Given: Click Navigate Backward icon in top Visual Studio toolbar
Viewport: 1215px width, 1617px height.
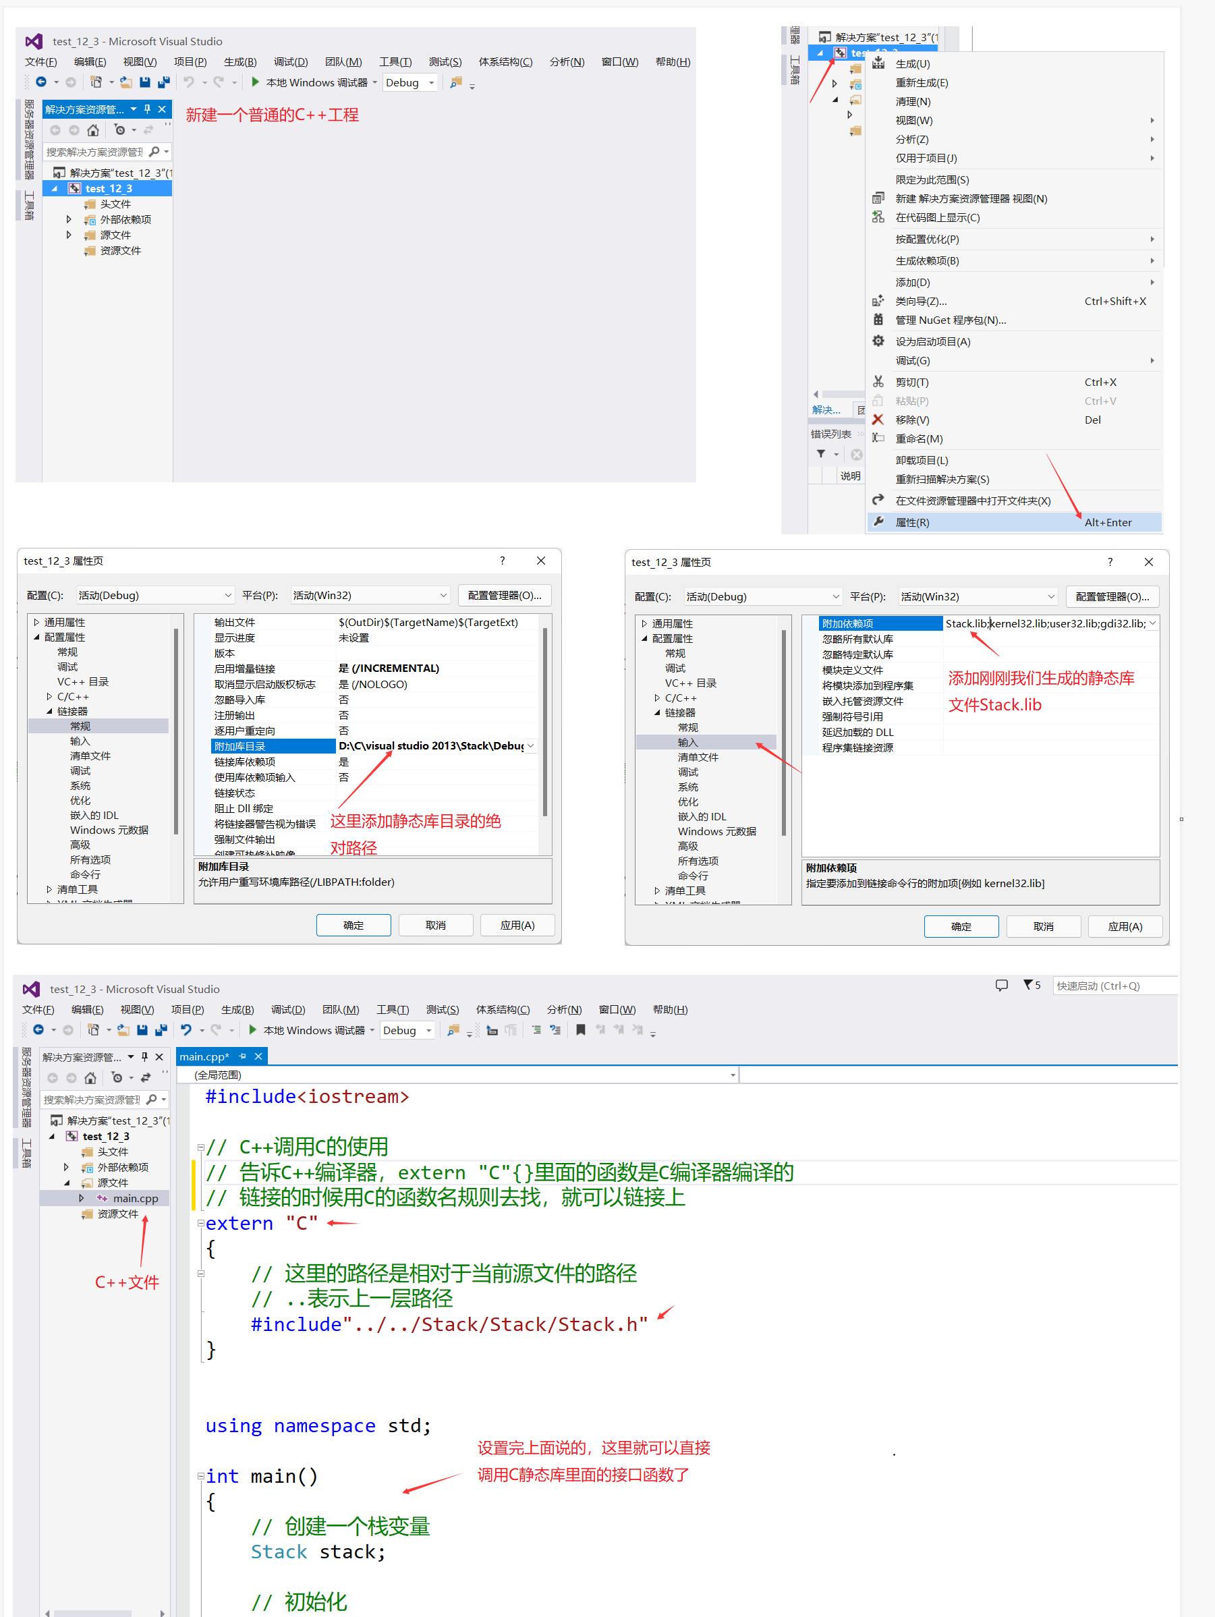Looking at the screenshot, I should [42, 82].
